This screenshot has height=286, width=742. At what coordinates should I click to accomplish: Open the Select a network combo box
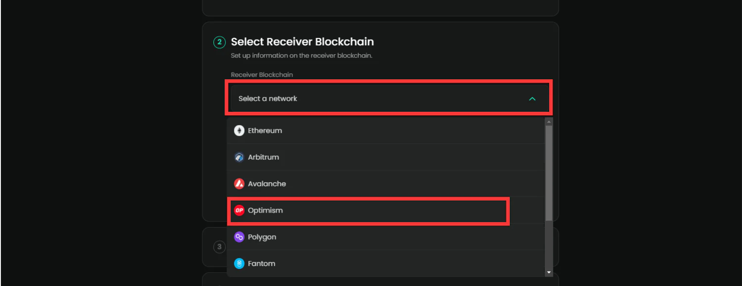point(390,99)
